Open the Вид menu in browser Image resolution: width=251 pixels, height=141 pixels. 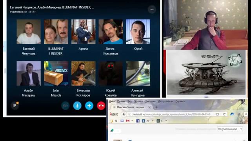130,101
